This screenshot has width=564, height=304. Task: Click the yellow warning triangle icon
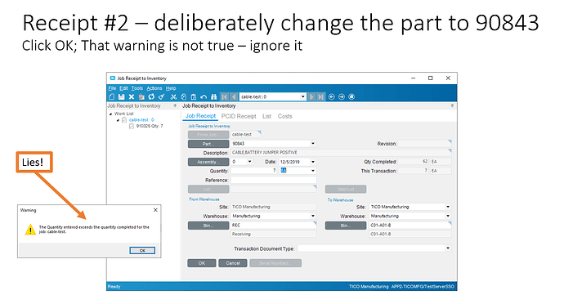[x=30, y=229]
